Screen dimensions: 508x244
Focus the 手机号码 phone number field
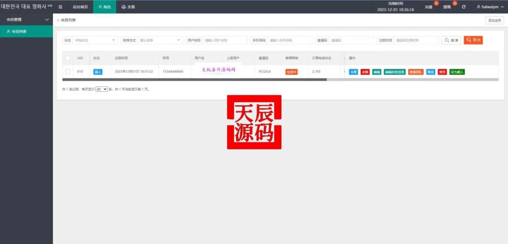(290, 40)
